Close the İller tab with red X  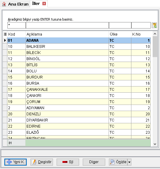pyautogui.click(x=44, y=4)
